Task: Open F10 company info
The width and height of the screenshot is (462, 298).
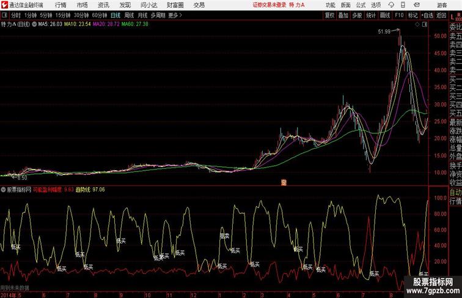Action: click(x=399, y=15)
